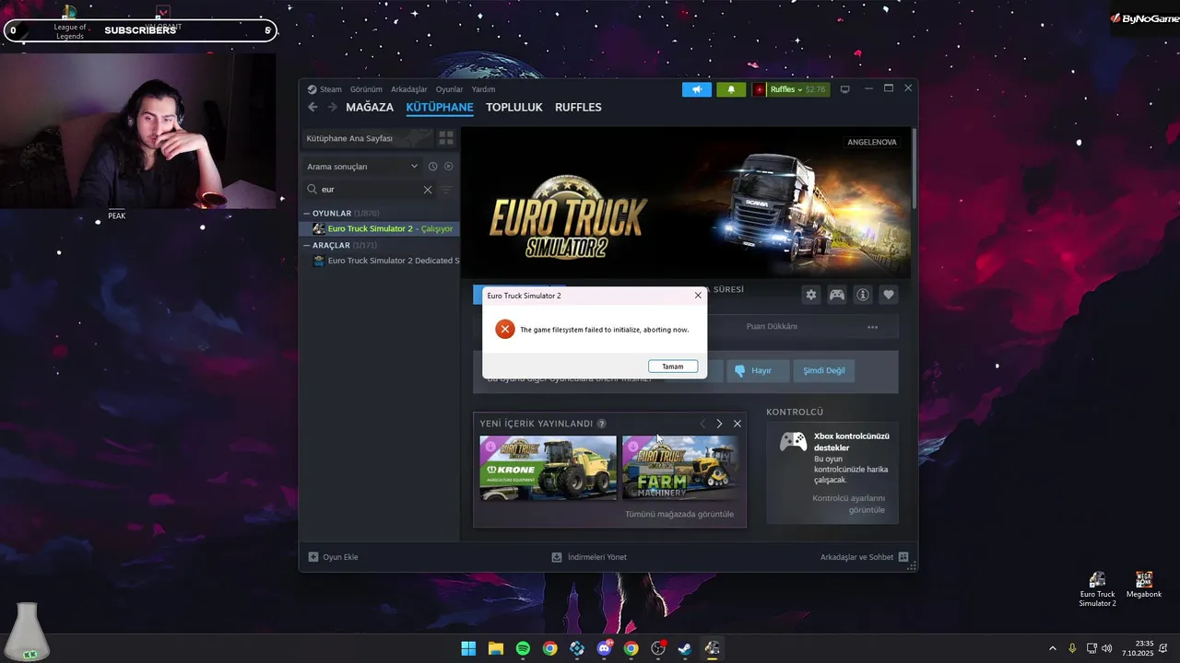Open Spotify from taskbar
This screenshot has height=663, width=1180.
coord(523,648)
